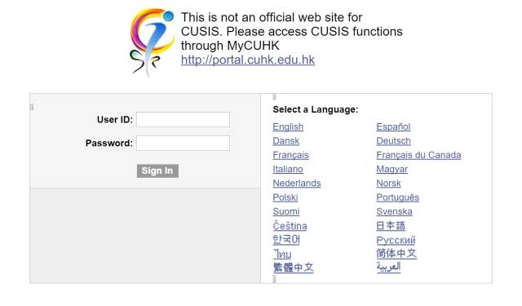Select Italiano language link

point(288,169)
